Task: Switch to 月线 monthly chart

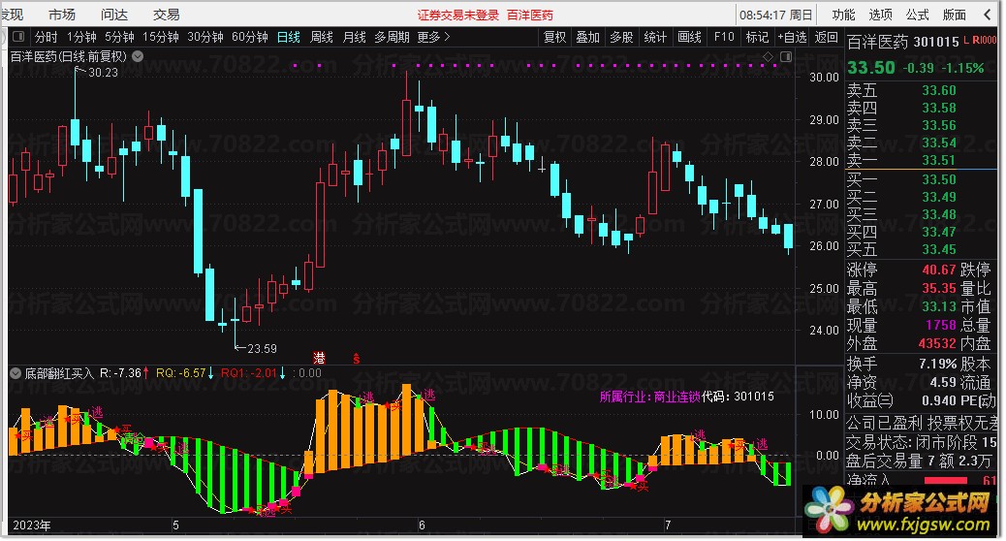Action: (354, 37)
